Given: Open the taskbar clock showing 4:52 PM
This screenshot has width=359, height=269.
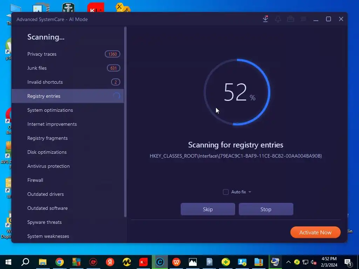Looking at the screenshot, I should (x=329, y=262).
